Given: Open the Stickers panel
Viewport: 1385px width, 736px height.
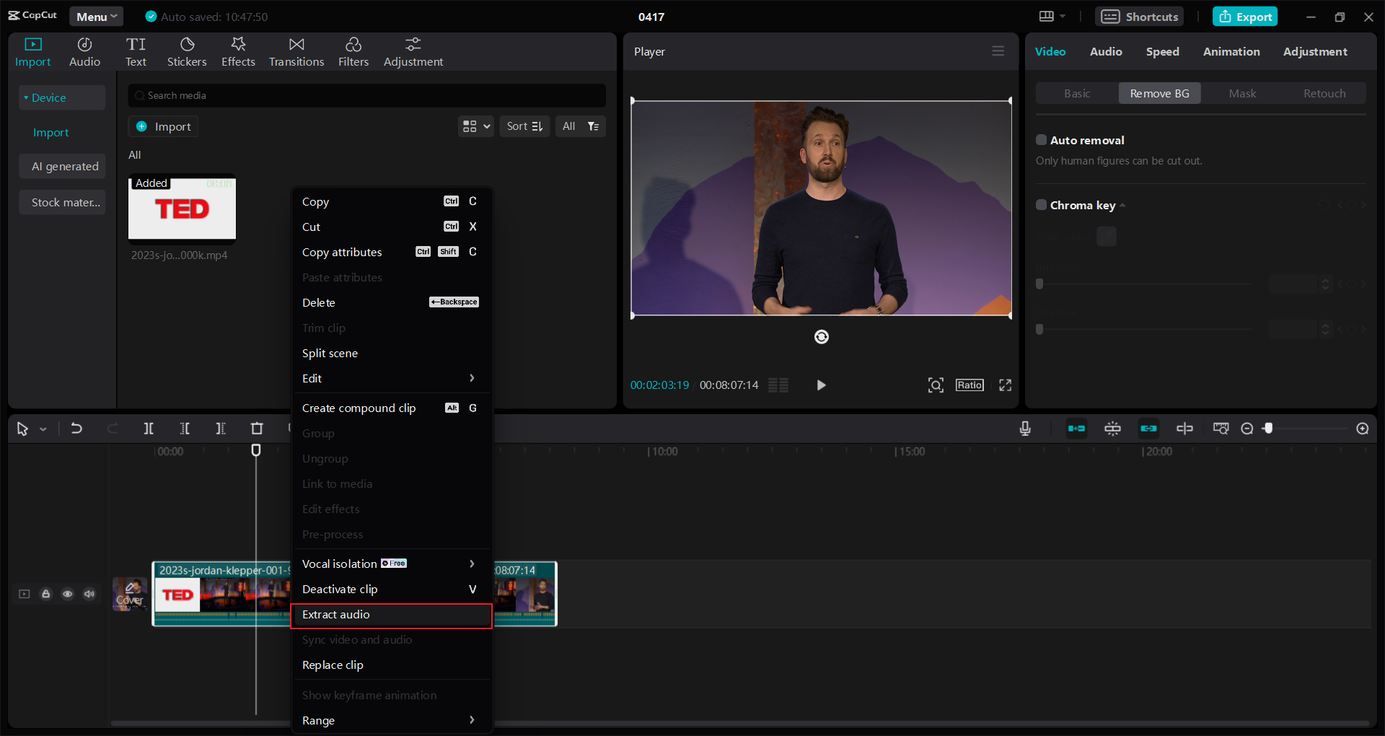Looking at the screenshot, I should 187,51.
